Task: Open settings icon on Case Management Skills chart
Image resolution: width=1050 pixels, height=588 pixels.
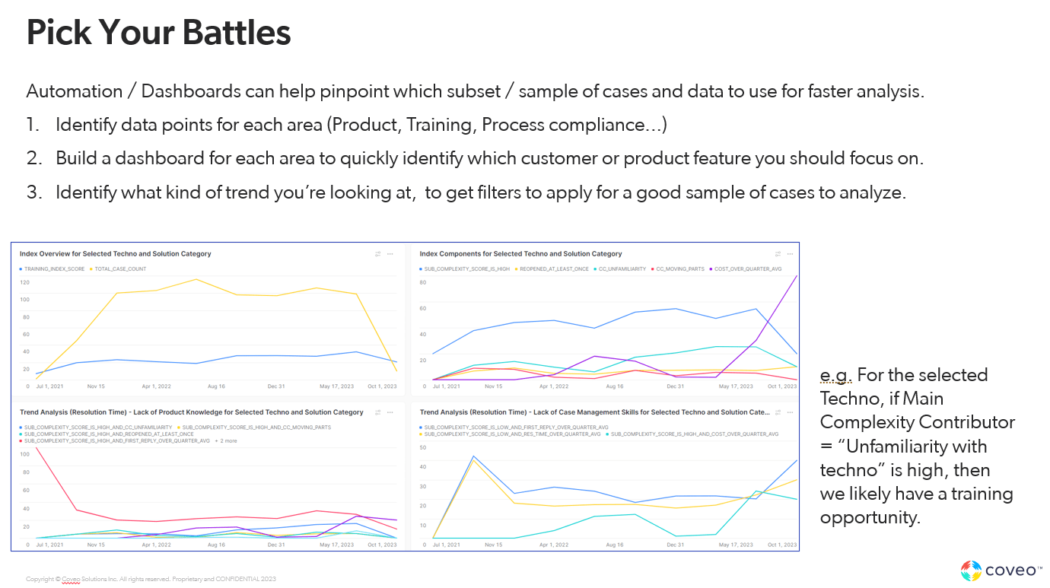Action: 778,412
